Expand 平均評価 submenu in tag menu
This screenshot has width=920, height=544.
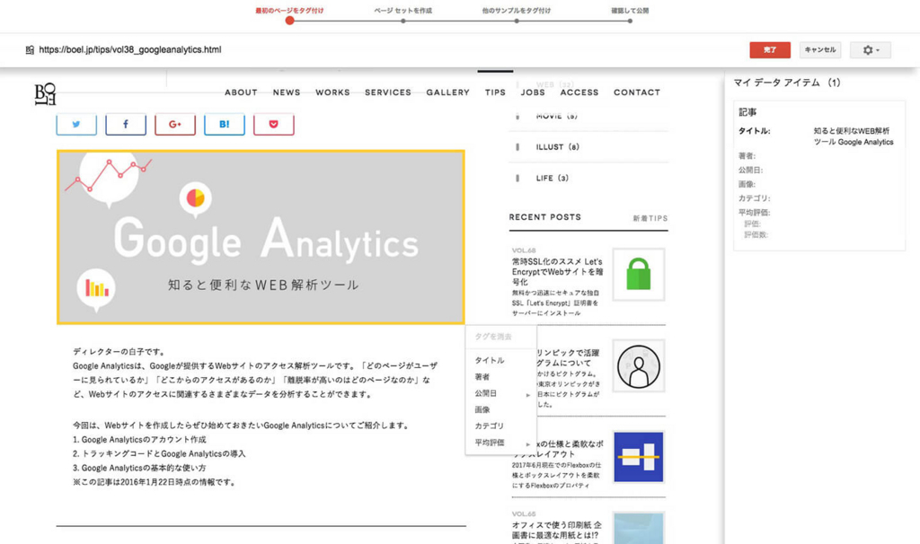click(501, 443)
